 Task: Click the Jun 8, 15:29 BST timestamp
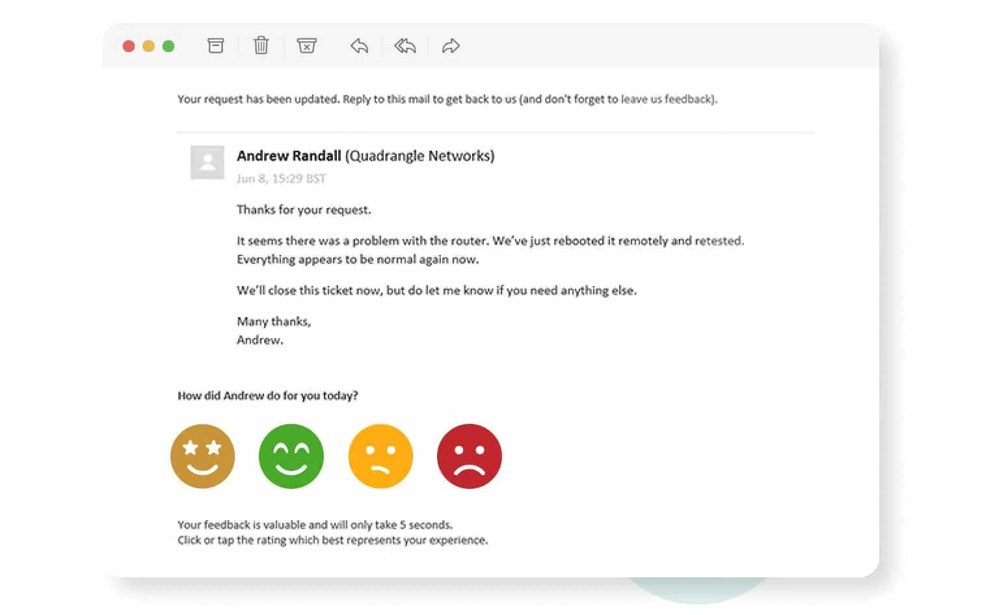click(281, 179)
